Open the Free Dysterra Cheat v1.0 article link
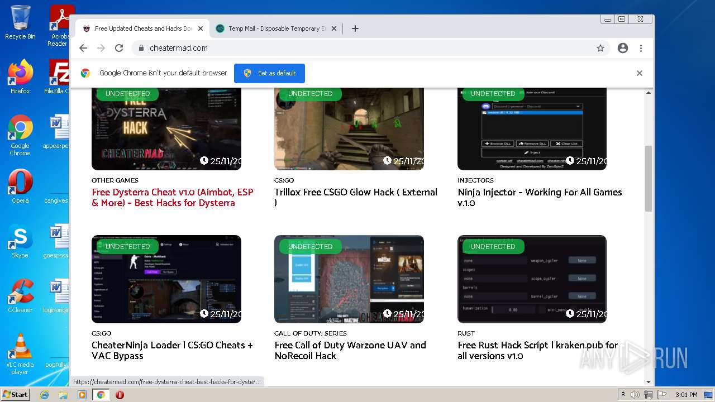715x402 pixels. coord(173,198)
